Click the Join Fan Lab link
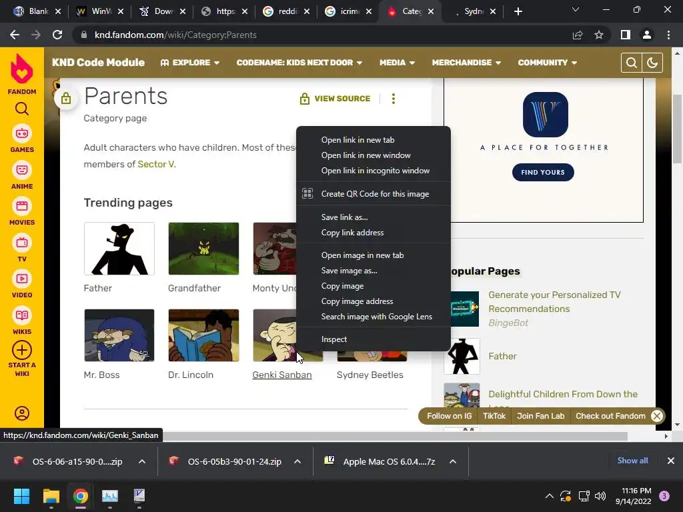This screenshot has height=512, width=683. [x=540, y=416]
